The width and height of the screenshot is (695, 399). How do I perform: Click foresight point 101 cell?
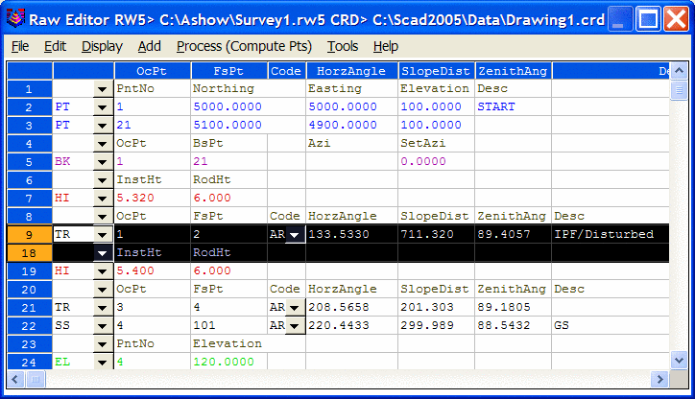(x=228, y=325)
